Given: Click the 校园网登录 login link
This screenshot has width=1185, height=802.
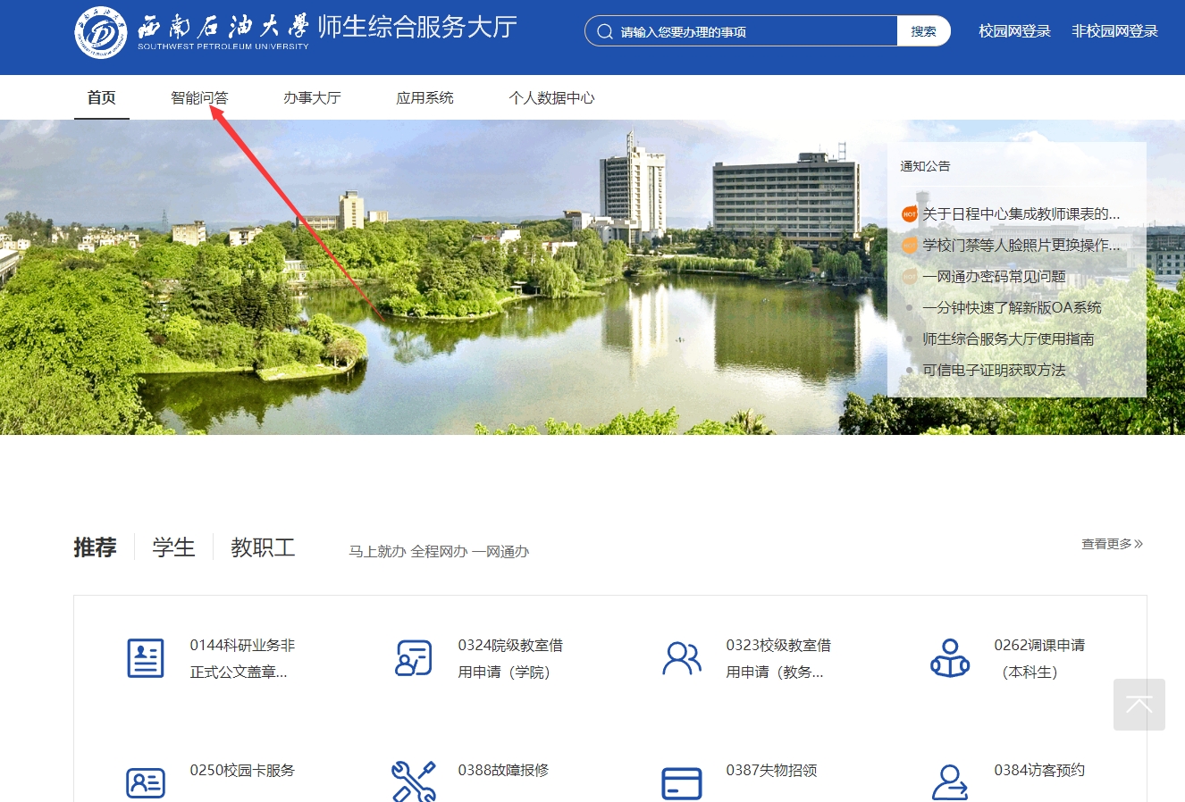Looking at the screenshot, I should click(1014, 31).
